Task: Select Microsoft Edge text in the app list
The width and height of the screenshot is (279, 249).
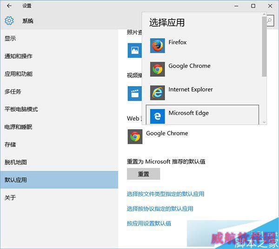Action: pyautogui.click(x=189, y=113)
